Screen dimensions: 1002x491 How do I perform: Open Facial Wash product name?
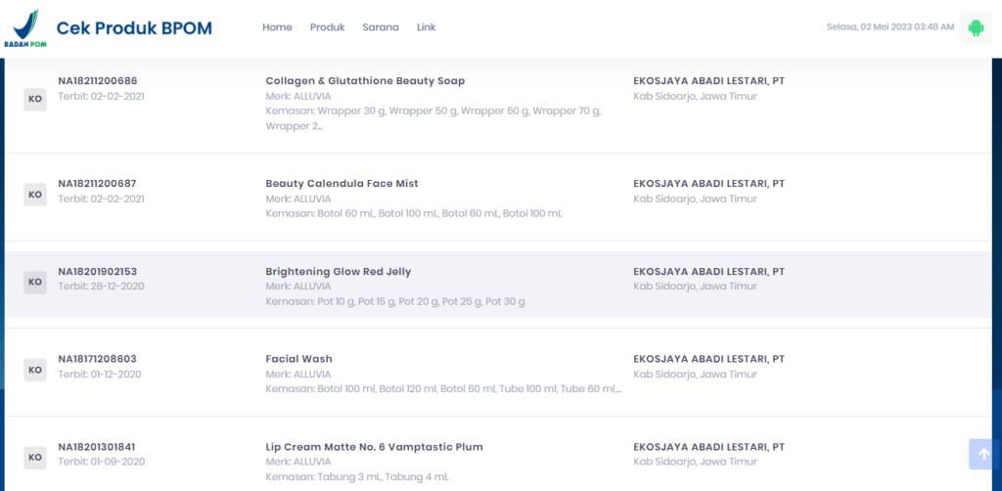click(299, 359)
